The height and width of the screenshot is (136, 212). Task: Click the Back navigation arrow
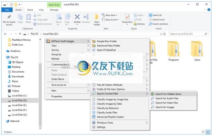5,34
